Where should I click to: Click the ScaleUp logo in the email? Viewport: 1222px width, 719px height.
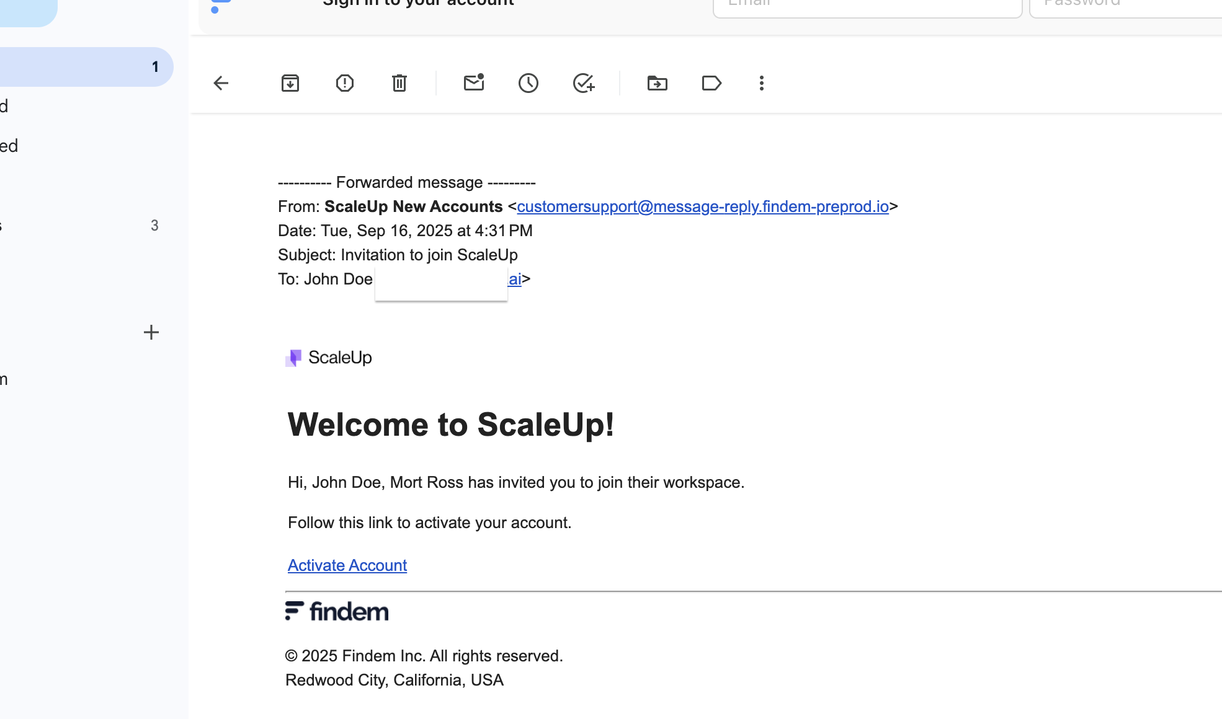[x=329, y=358]
